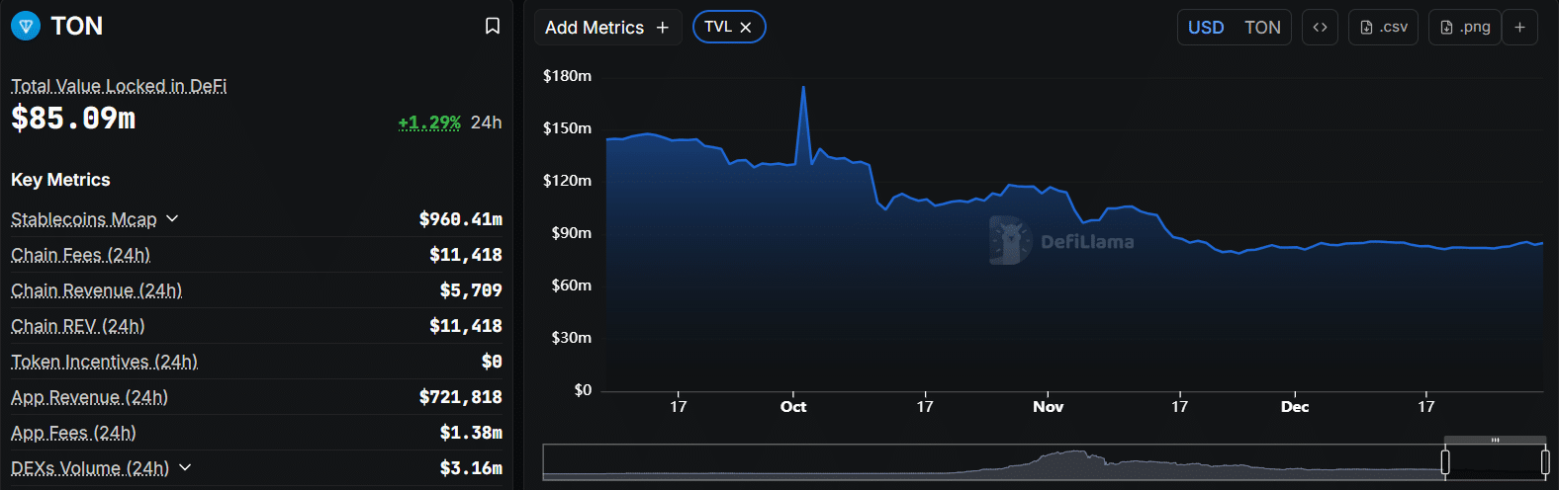Click the right handle of range slider
Image resolution: width=1559 pixels, height=490 pixels.
1545,461
